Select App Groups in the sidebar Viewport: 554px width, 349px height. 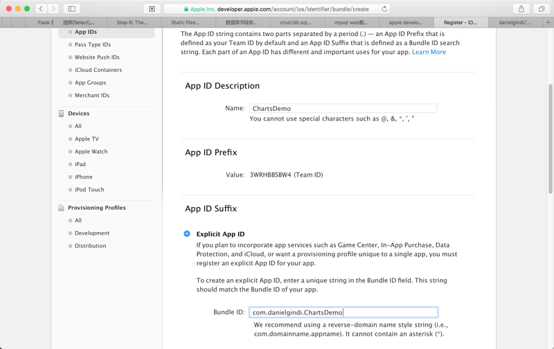[90, 82]
